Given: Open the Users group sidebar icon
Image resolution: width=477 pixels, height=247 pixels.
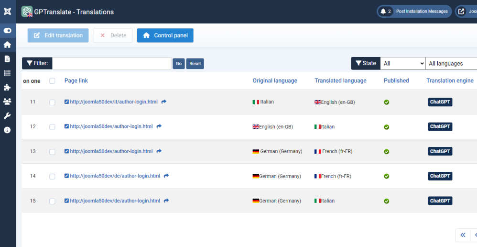Looking at the screenshot, I should click(7, 101).
